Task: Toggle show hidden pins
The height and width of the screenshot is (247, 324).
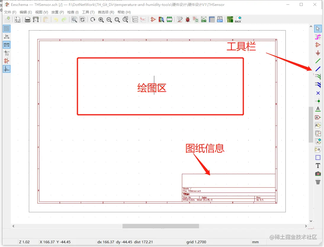Action: coord(7,61)
